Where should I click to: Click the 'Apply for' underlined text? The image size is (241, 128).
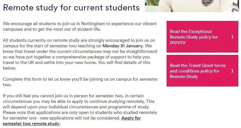131,118
